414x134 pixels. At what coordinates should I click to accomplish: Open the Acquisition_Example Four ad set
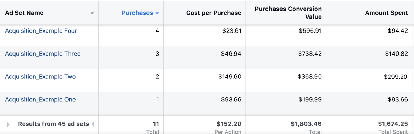(x=41, y=31)
